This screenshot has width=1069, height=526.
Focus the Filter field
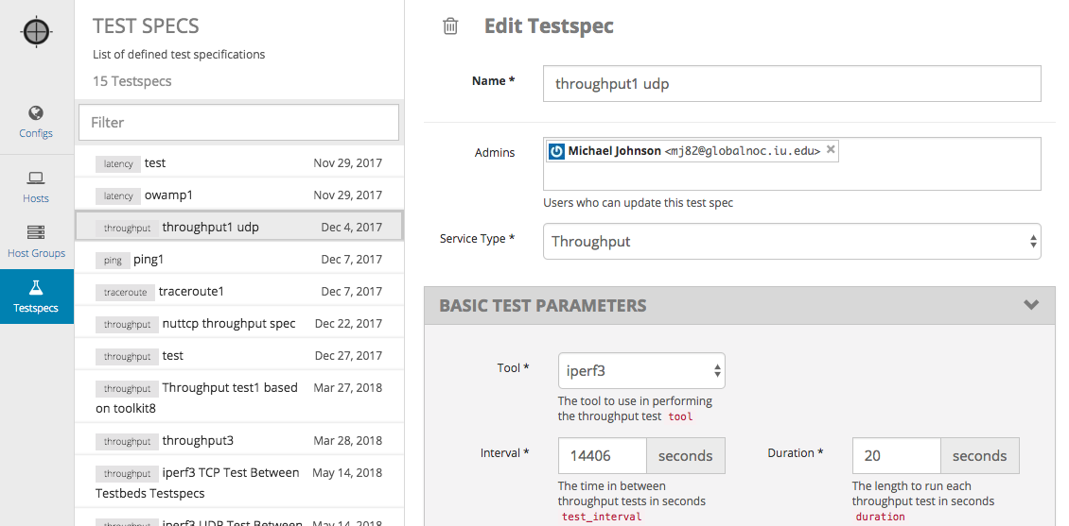coord(238,123)
